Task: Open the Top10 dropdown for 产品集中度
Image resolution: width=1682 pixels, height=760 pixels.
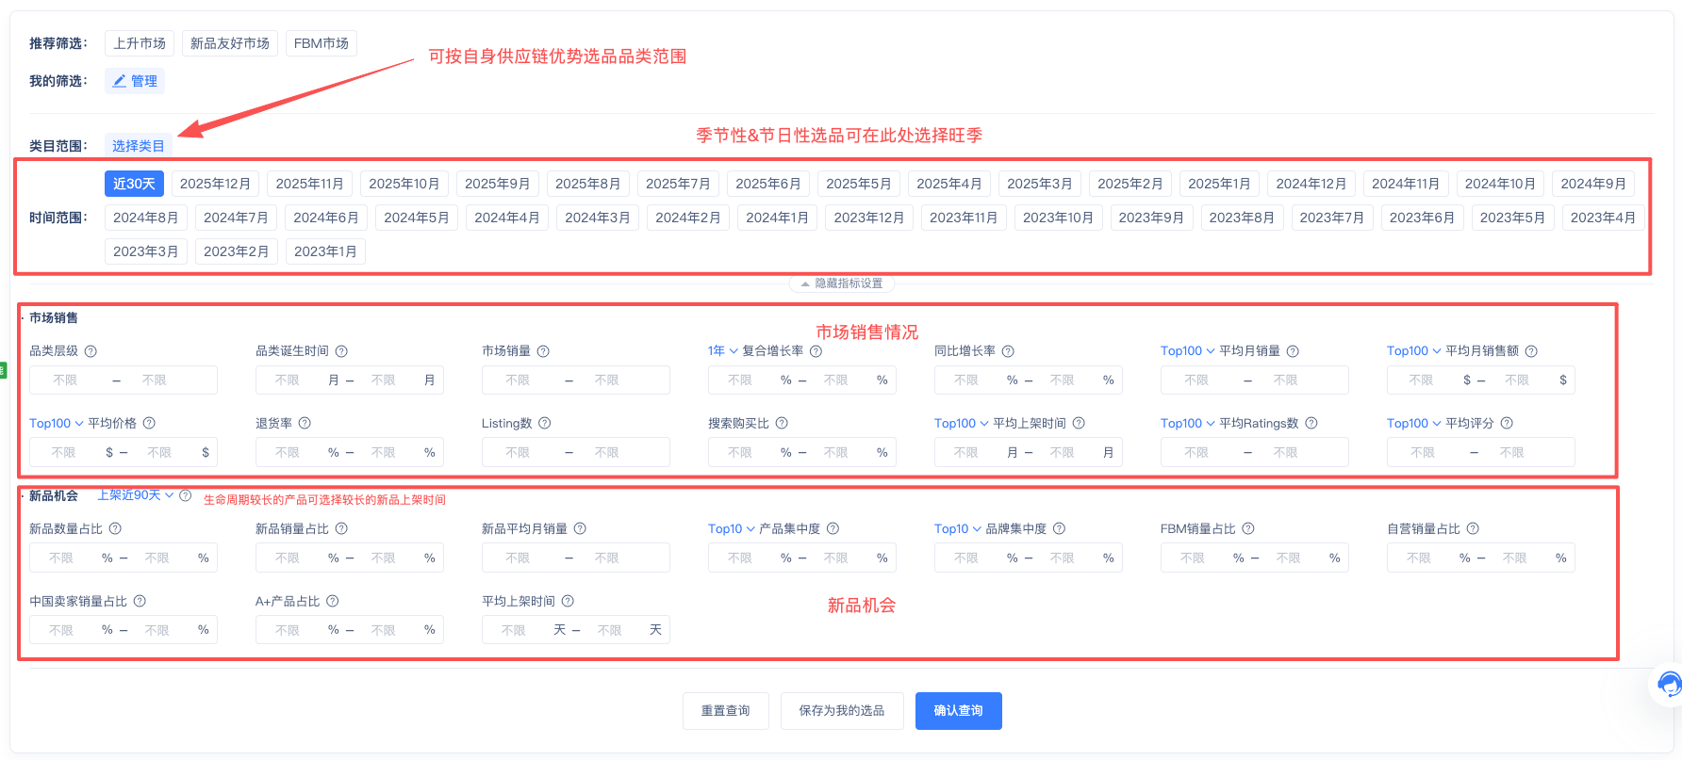Action: [732, 529]
